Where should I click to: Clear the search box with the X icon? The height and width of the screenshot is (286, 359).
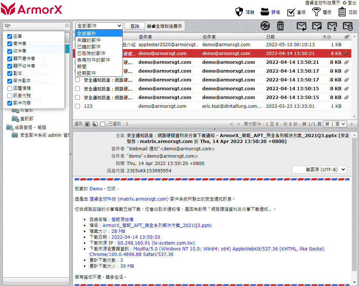67,26
